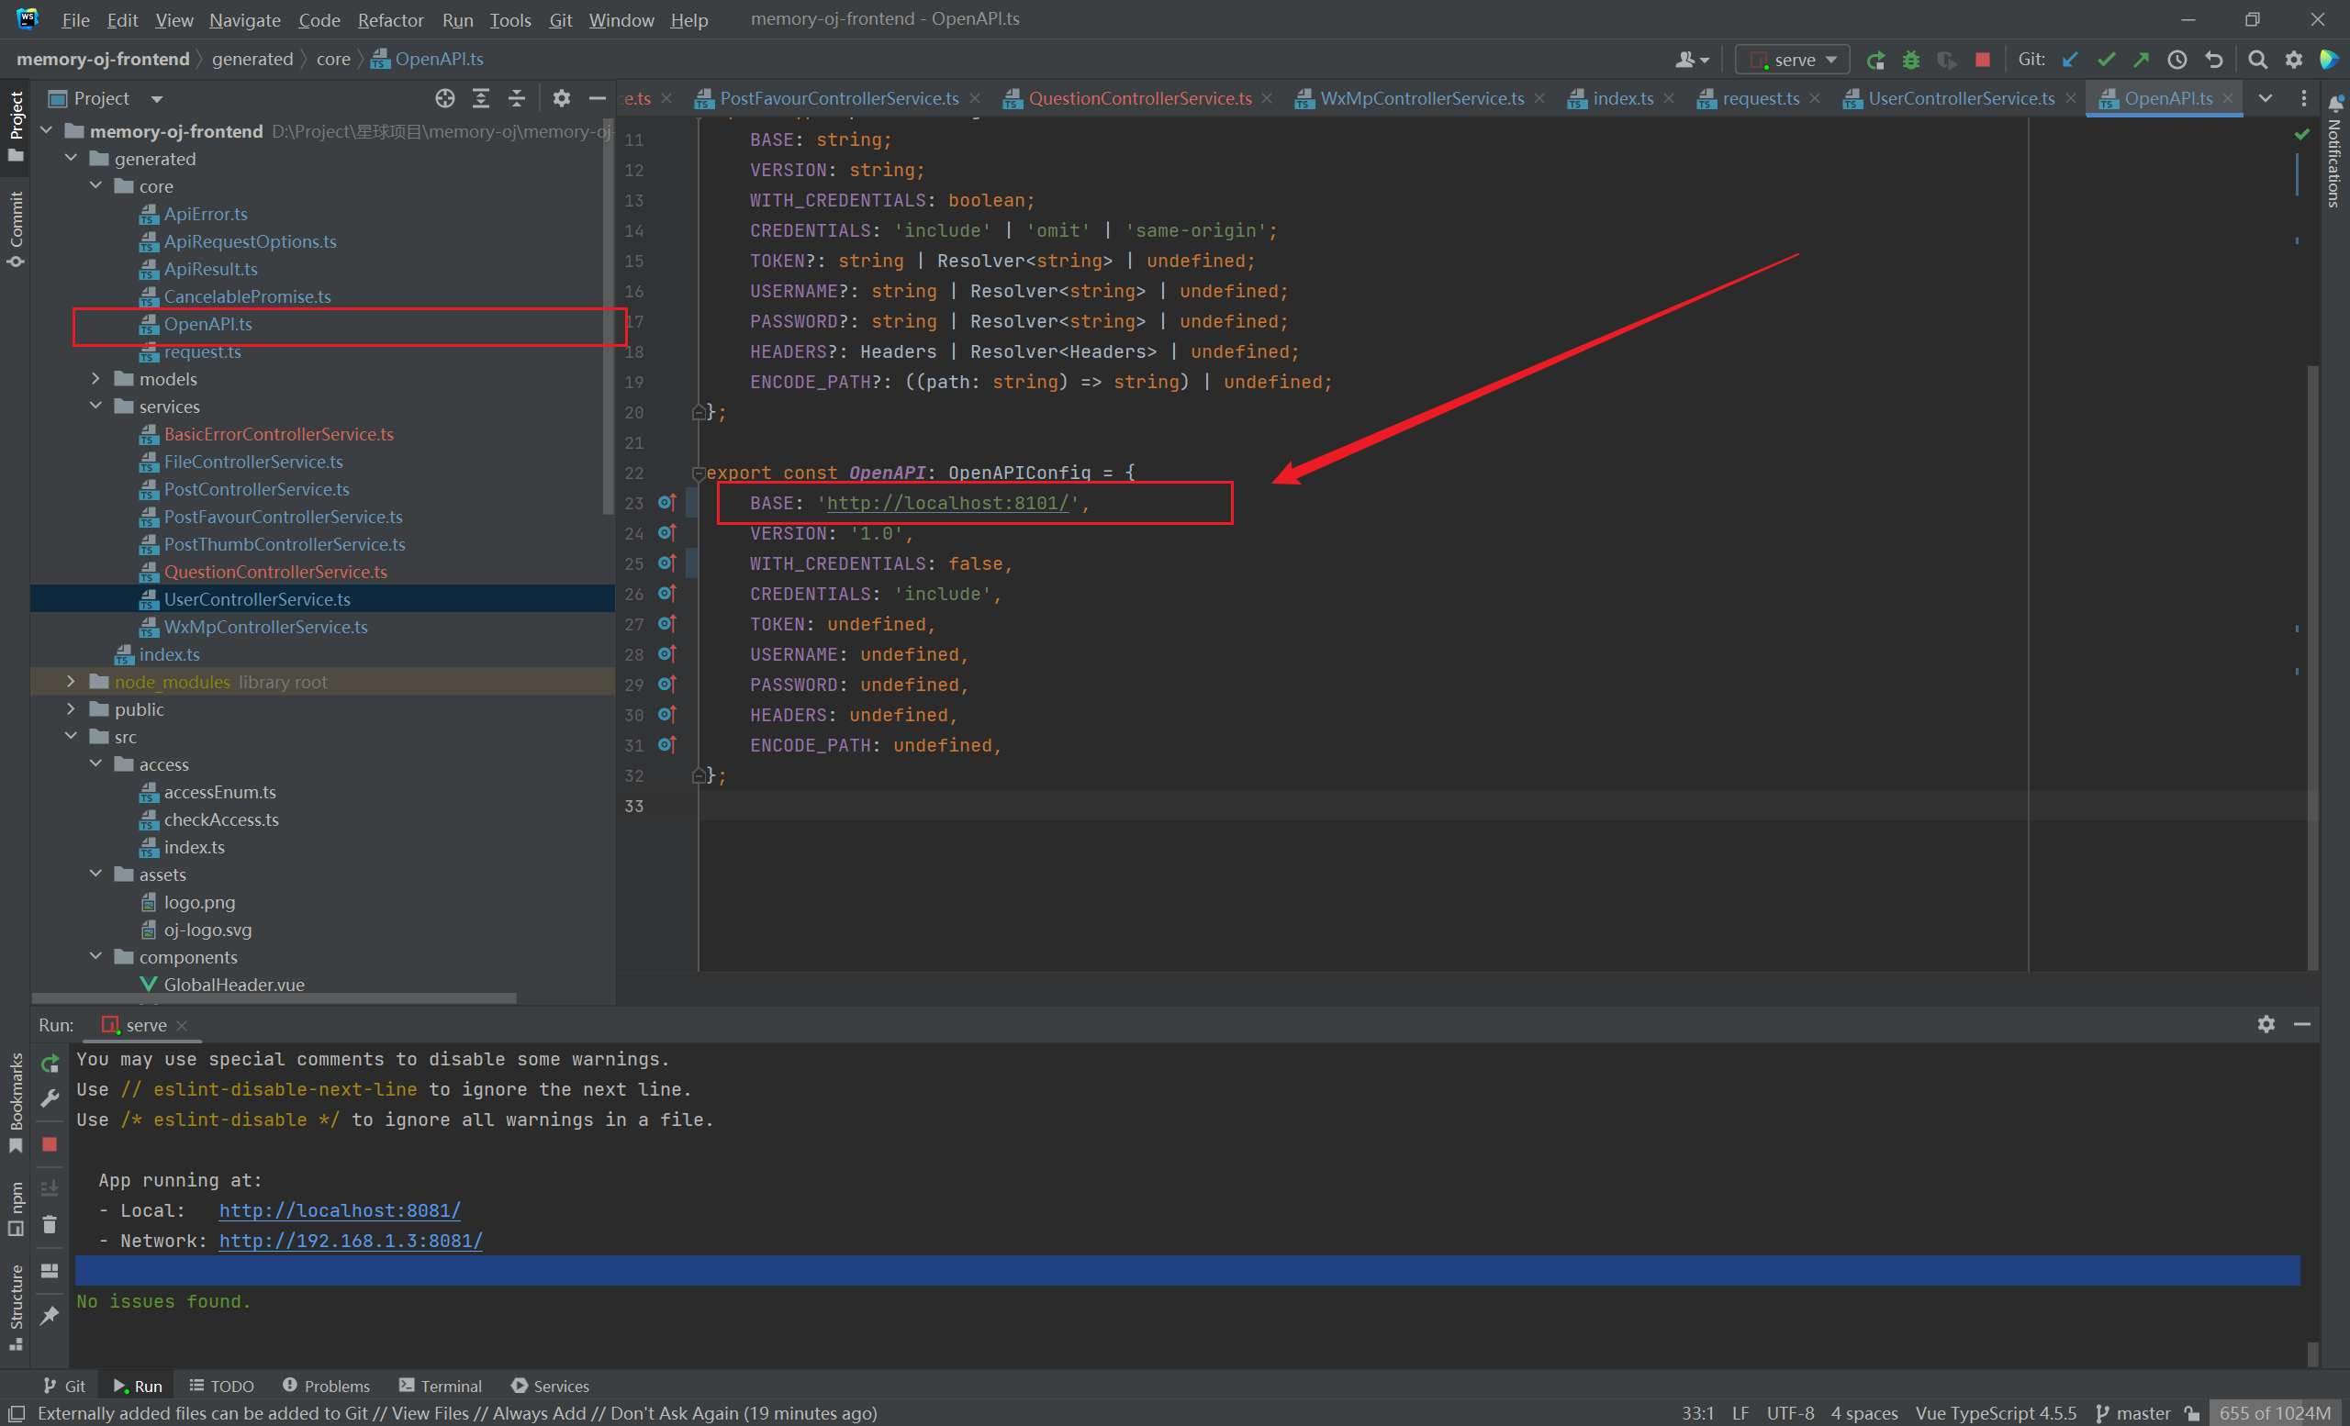Screen dimensions: 2350x1426
Task: Click the user account icon in toolbar
Action: (x=1692, y=60)
